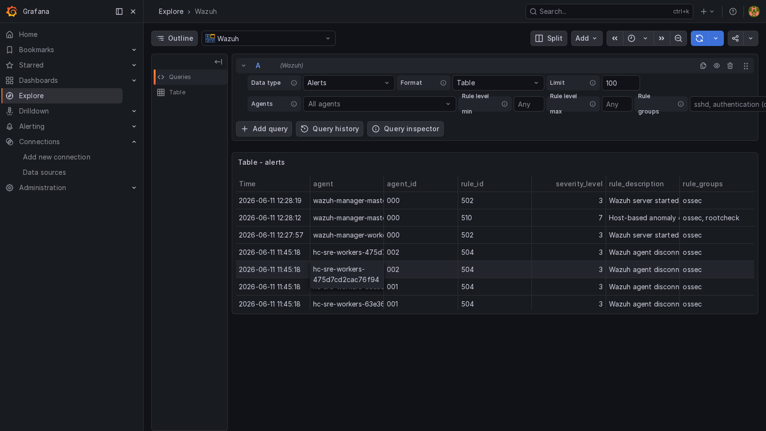This screenshot has width=766, height=431.
Task: Collapse query A row chevron
Action: [x=244, y=66]
